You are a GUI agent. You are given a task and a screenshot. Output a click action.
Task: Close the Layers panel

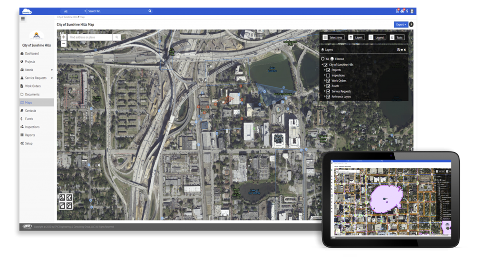tap(405, 49)
